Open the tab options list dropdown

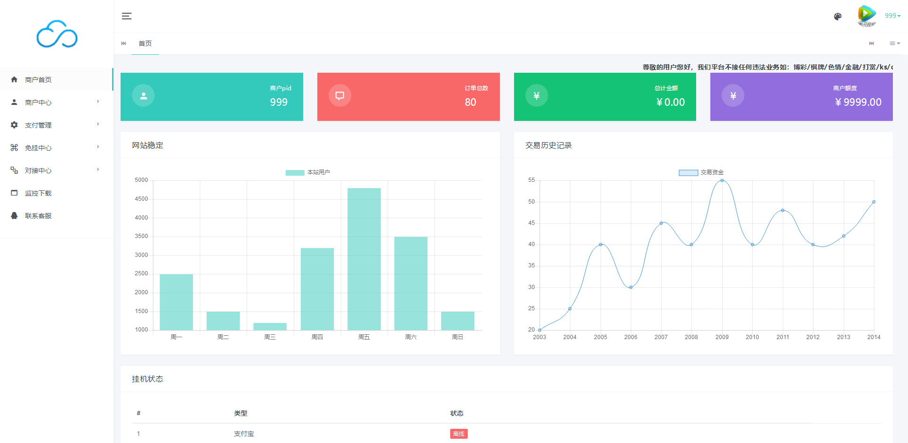(894, 43)
